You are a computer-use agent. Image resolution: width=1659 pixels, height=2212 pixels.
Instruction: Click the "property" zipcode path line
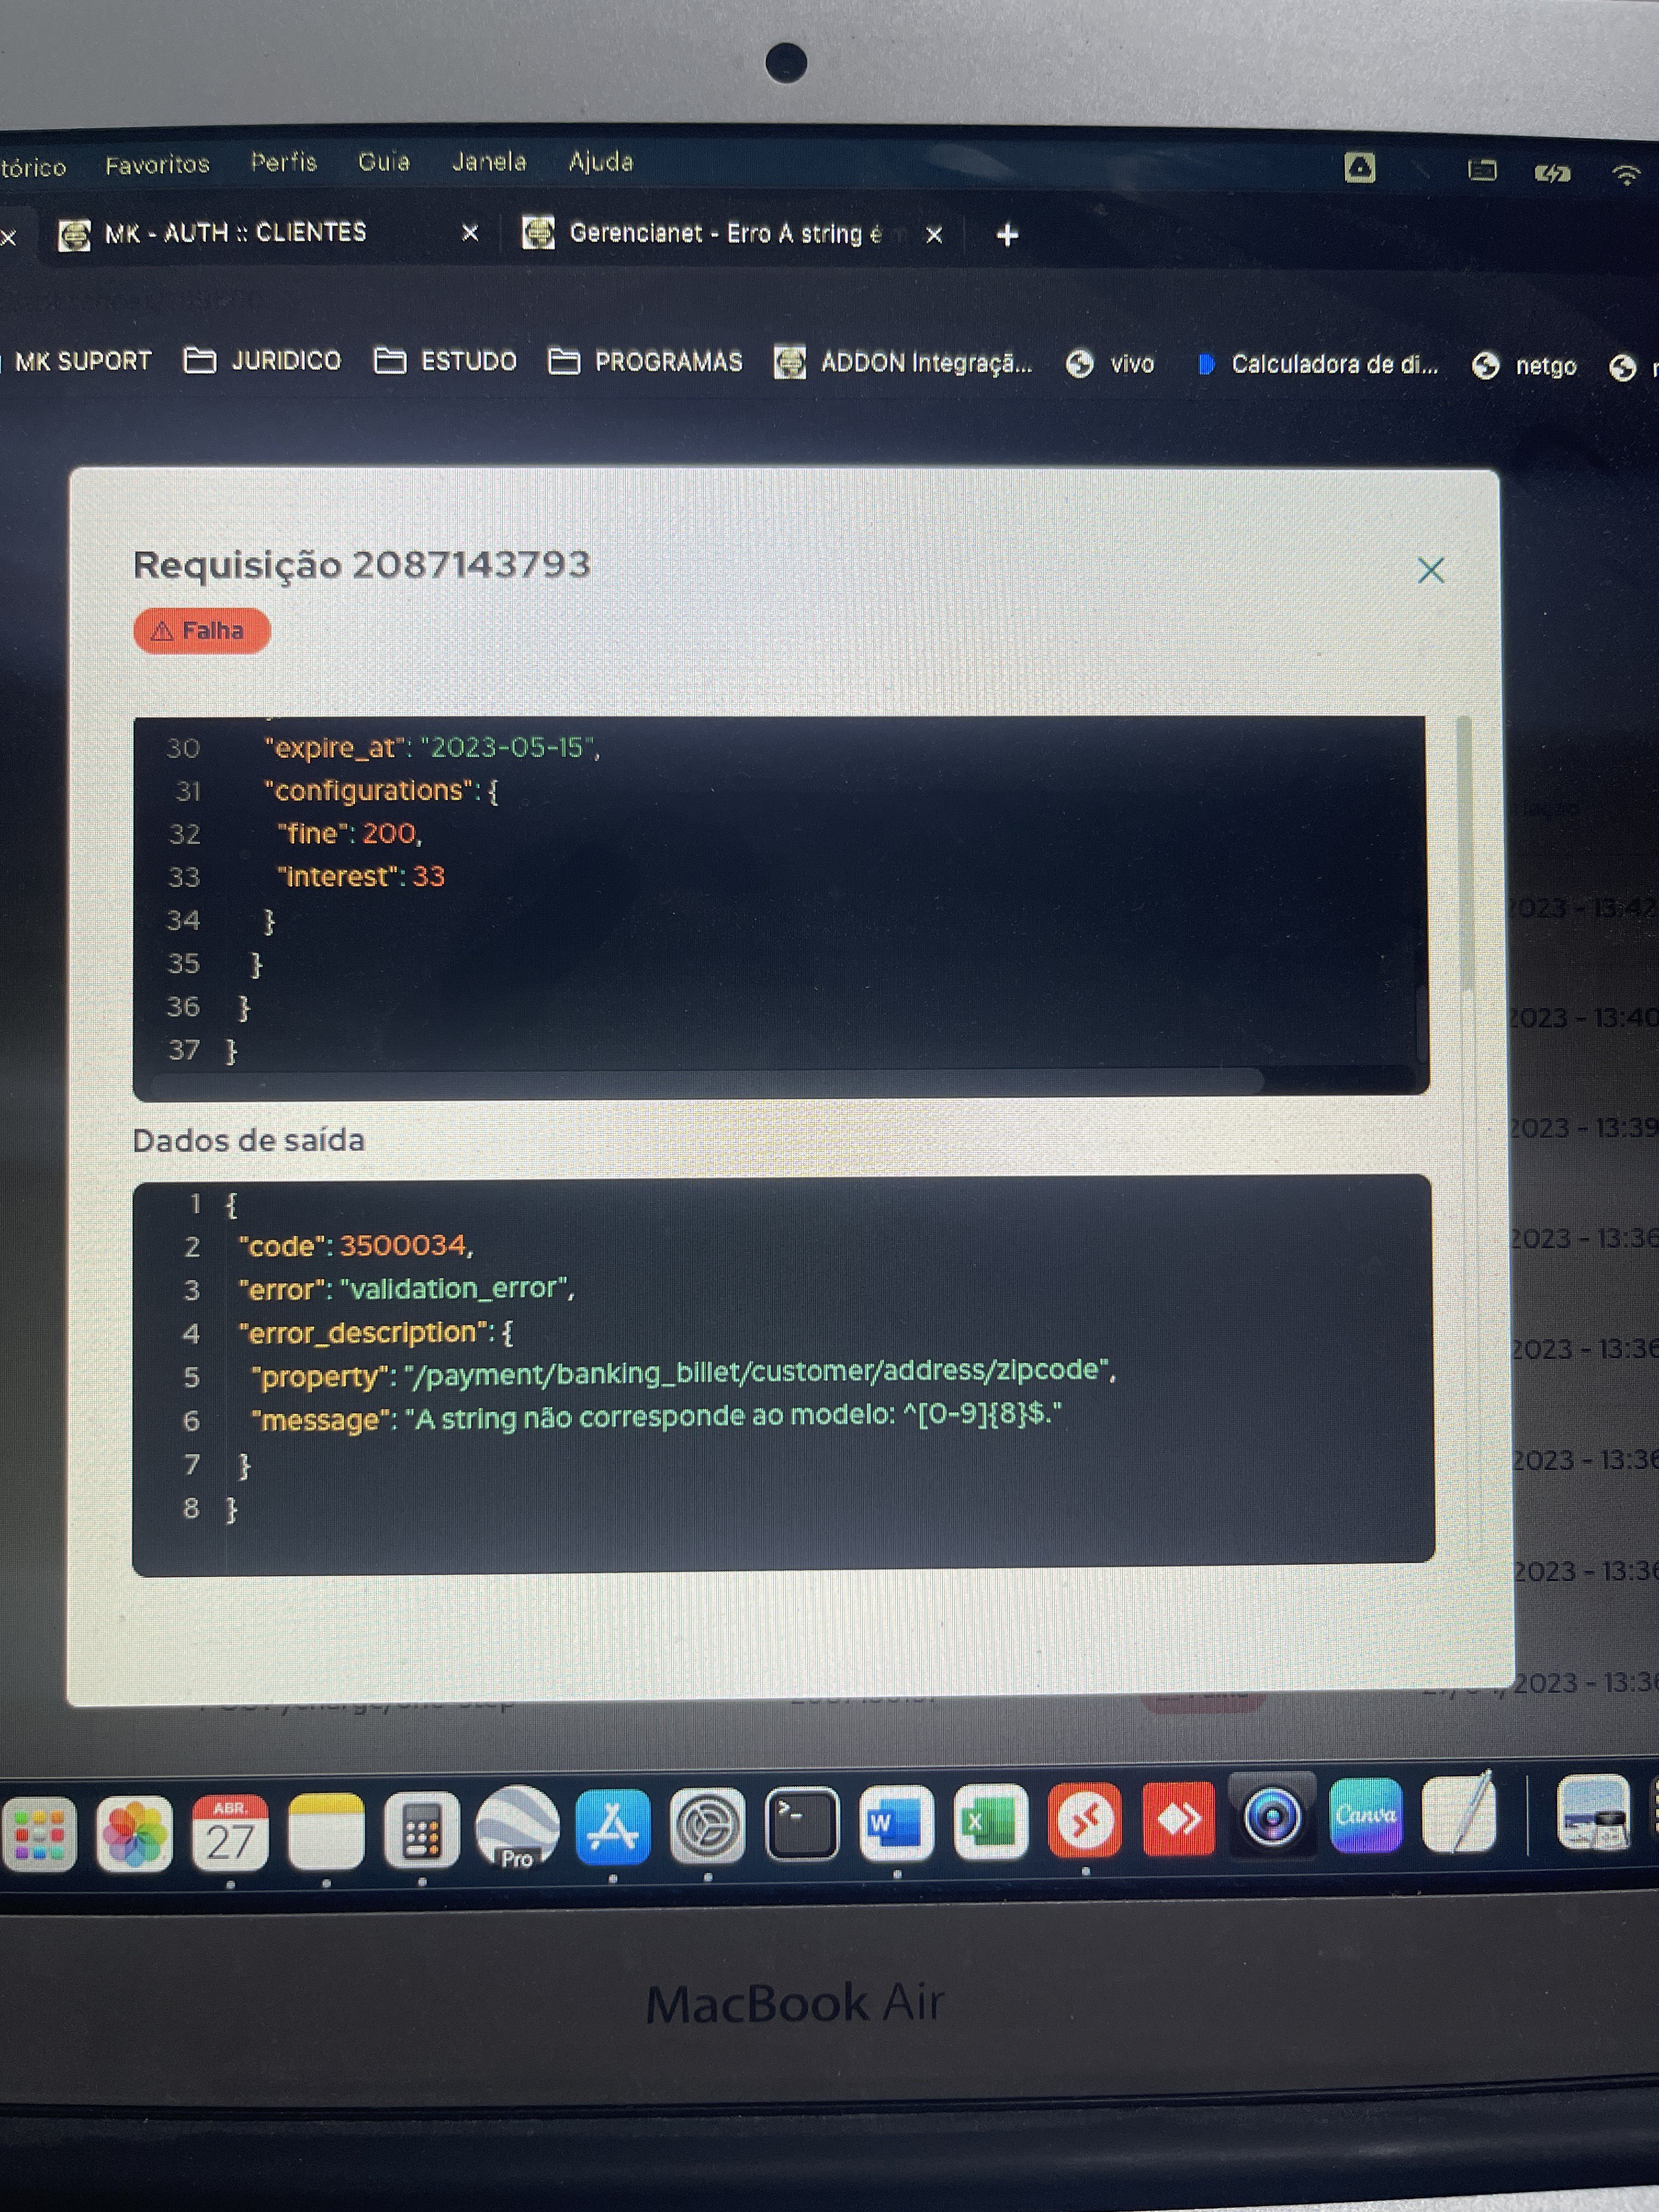(x=683, y=1374)
